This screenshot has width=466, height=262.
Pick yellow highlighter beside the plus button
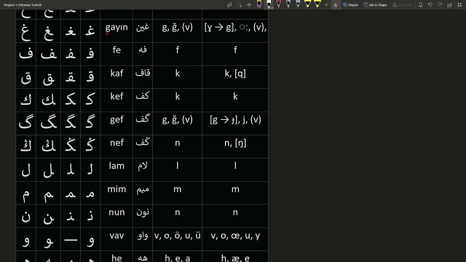317,4
